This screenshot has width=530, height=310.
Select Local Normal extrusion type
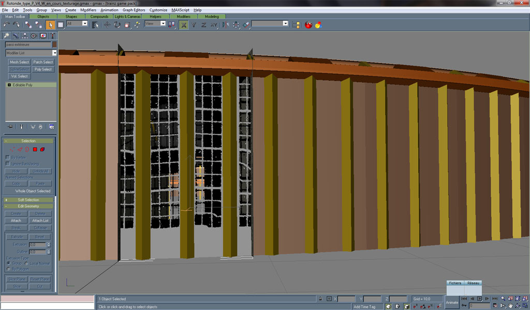(27, 263)
